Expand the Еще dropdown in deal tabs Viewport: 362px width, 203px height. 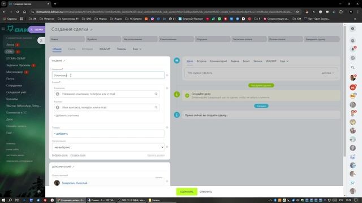137,49
